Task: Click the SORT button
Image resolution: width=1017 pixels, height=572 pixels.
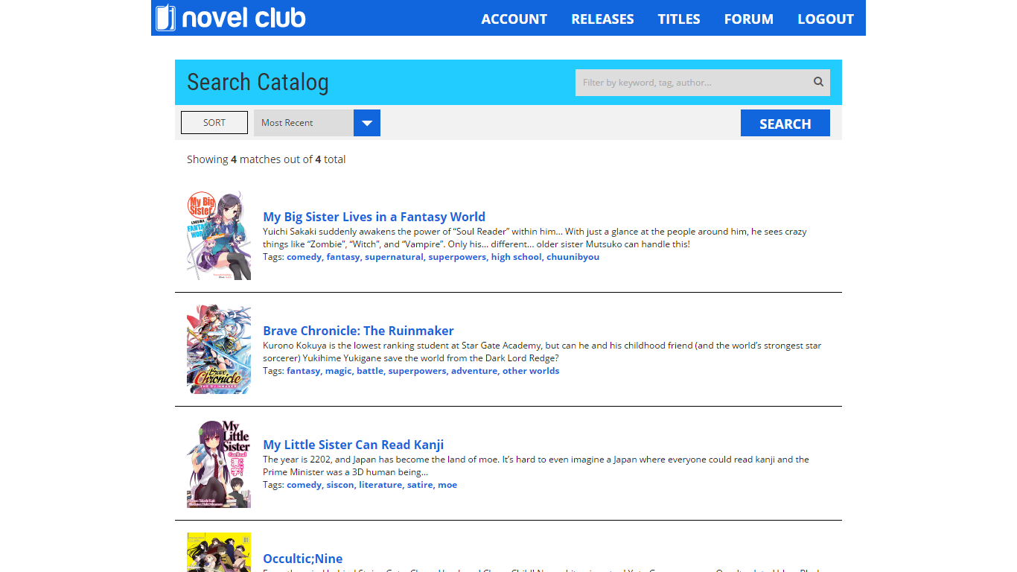Action: point(214,123)
